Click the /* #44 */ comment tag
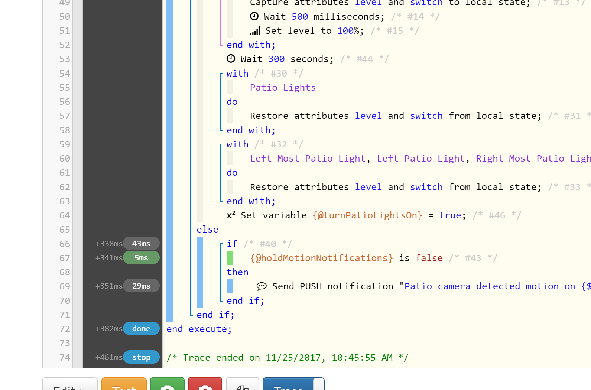Screen dimensions: 591x390 (x=364, y=59)
